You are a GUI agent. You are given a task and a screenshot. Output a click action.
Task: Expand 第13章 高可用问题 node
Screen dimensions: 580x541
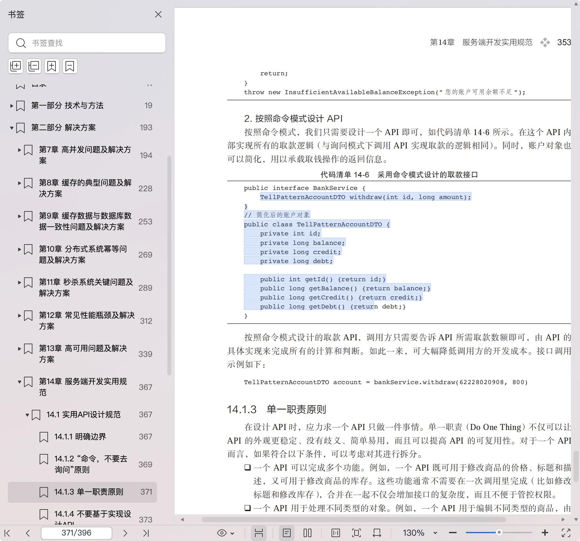click(19, 348)
